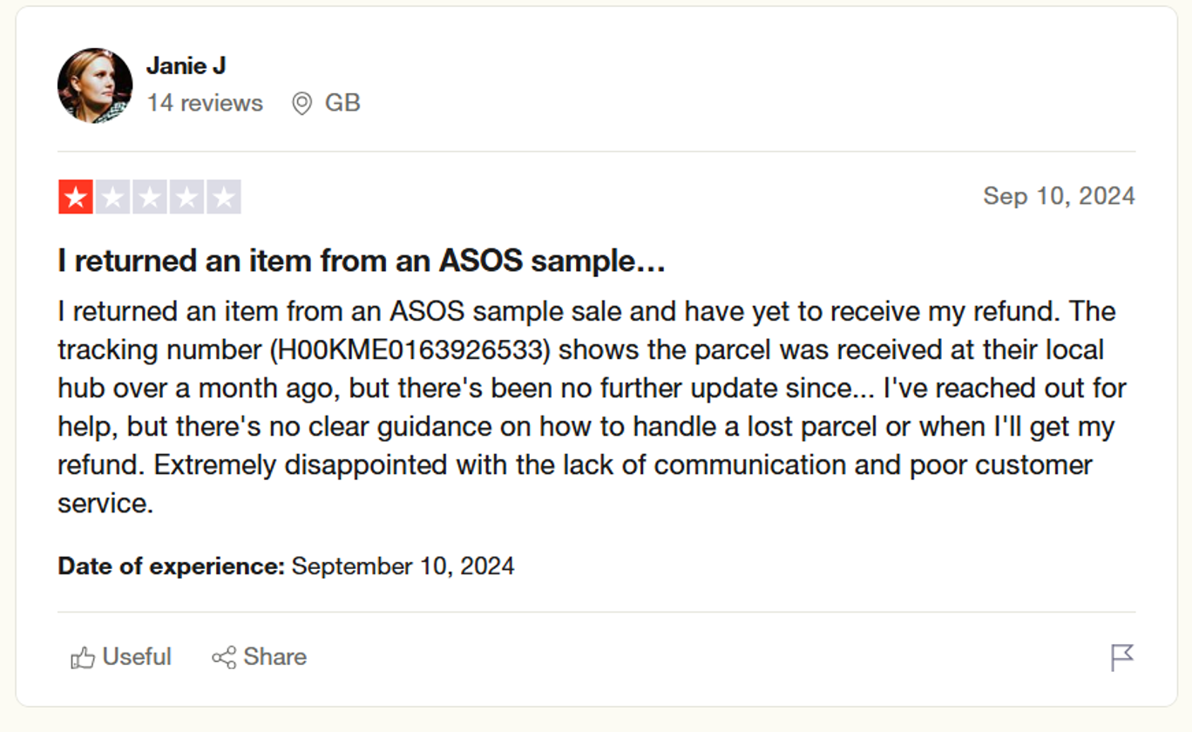The height and width of the screenshot is (732, 1192).
Task: Click the Share network icon
Action: pyautogui.click(x=225, y=657)
